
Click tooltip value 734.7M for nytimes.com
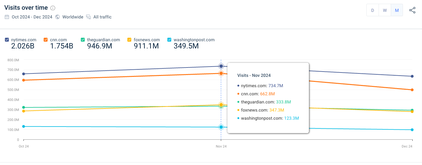coord(276,86)
